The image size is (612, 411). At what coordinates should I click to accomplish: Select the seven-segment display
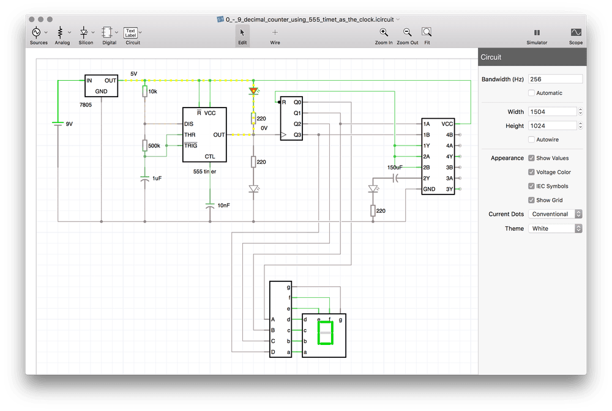coord(324,335)
